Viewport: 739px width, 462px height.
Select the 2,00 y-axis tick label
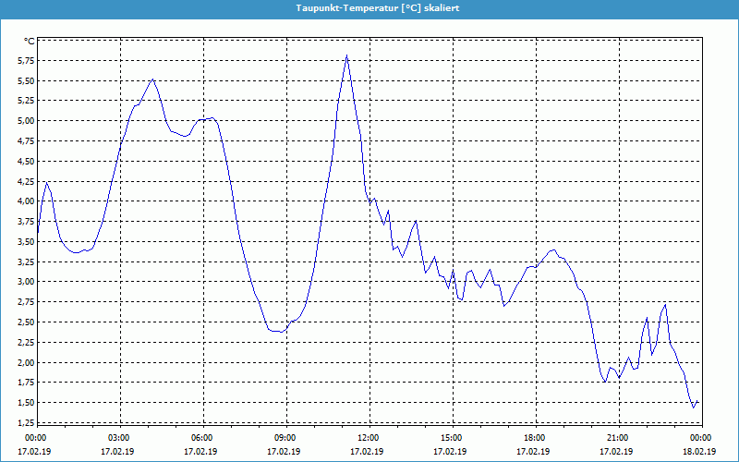pyautogui.click(x=25, y=362)
